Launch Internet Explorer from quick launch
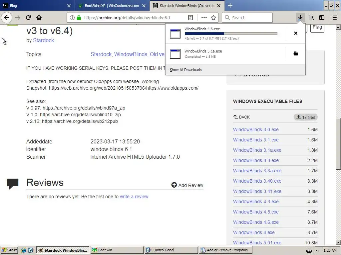 pyautogui.click(x=24, y=250)
